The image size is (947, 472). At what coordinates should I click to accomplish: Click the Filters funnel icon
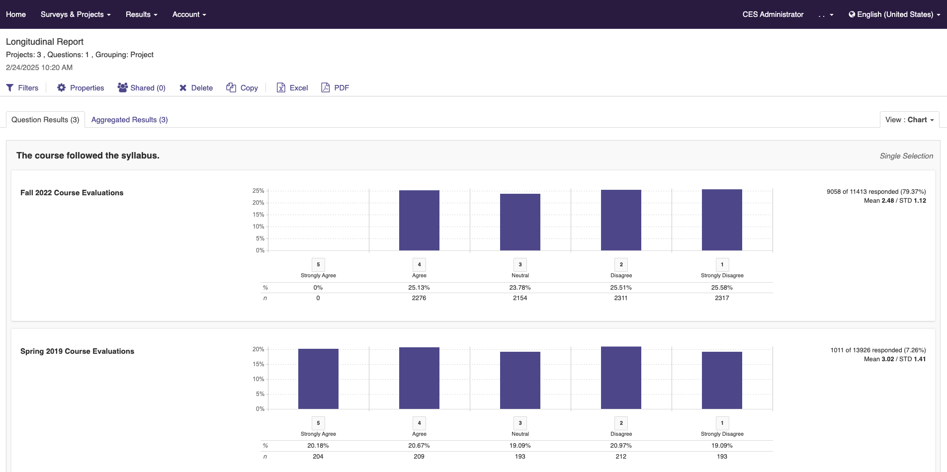(x=10, y=88)
